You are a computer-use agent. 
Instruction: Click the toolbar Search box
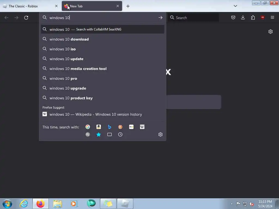193,18
